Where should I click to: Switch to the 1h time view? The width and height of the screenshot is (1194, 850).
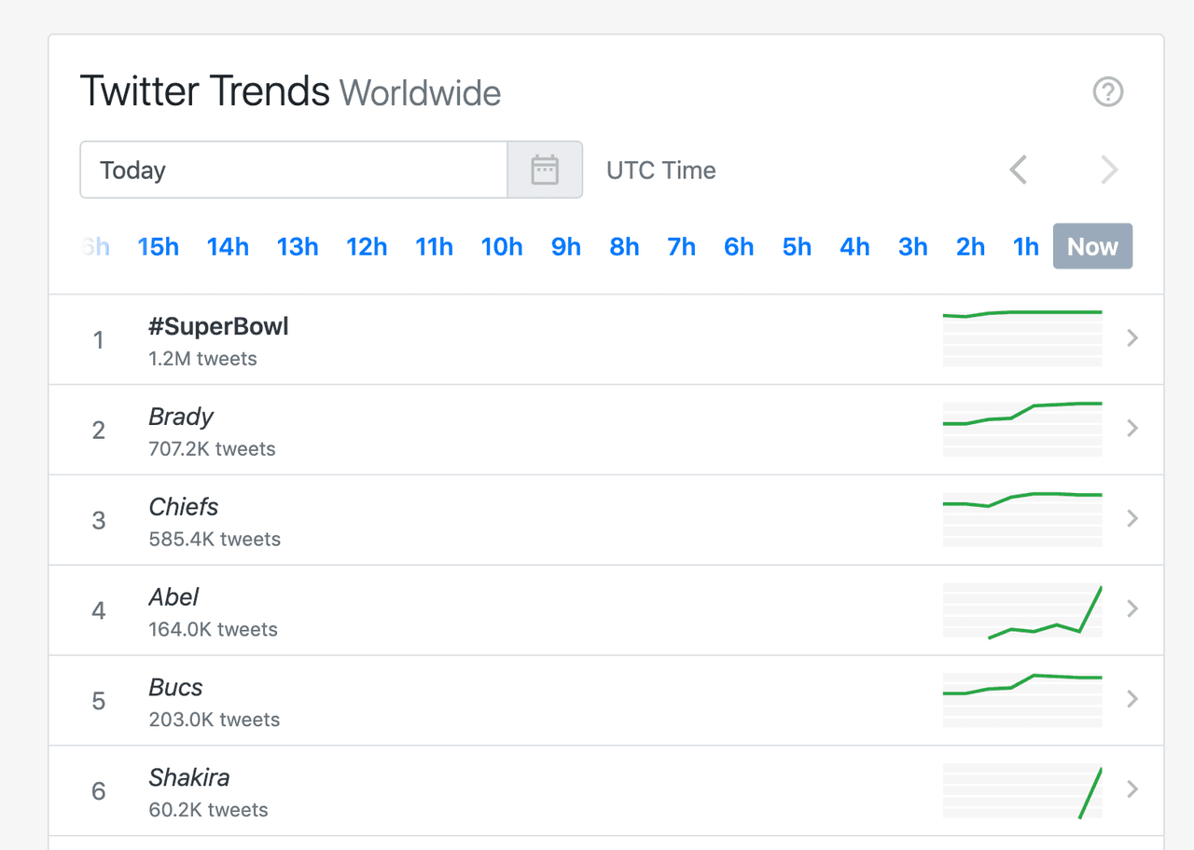(x=1025, y=246)
